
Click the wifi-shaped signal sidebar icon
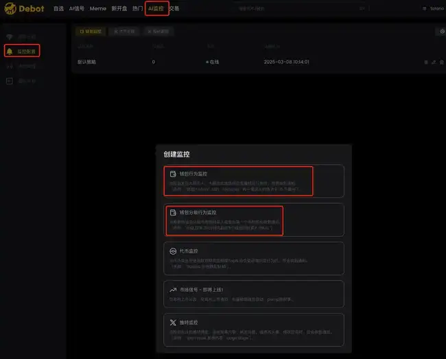[x=10, y=36]
